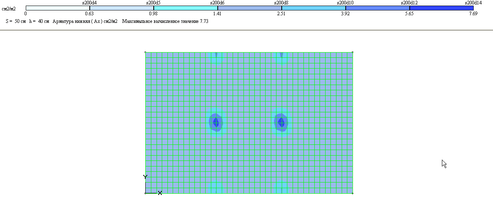Click the 2.51 scale value
493x209 pixels.
[281, 14]
